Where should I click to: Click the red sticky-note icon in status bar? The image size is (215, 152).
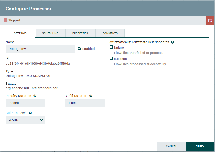(x=210, y=21)
